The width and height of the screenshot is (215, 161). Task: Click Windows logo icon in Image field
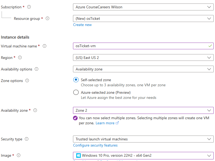(x=78, y=155)
